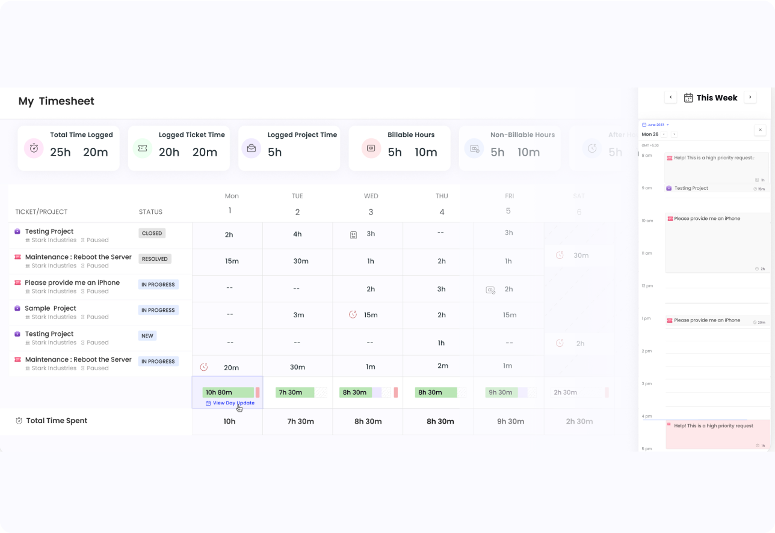
Task: Click the ticket icon on Logged Ticket Time card
Action: tap(143, 148)
